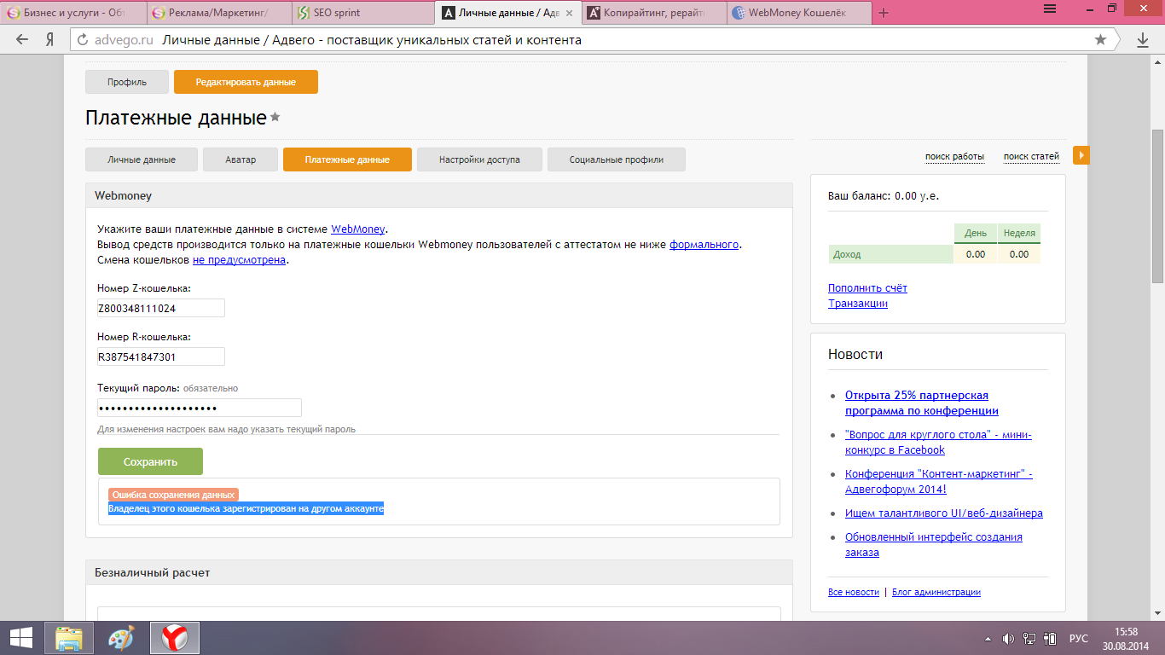
Task: Switch to the SEO sprint browser tab
Action: pos(363,13)
